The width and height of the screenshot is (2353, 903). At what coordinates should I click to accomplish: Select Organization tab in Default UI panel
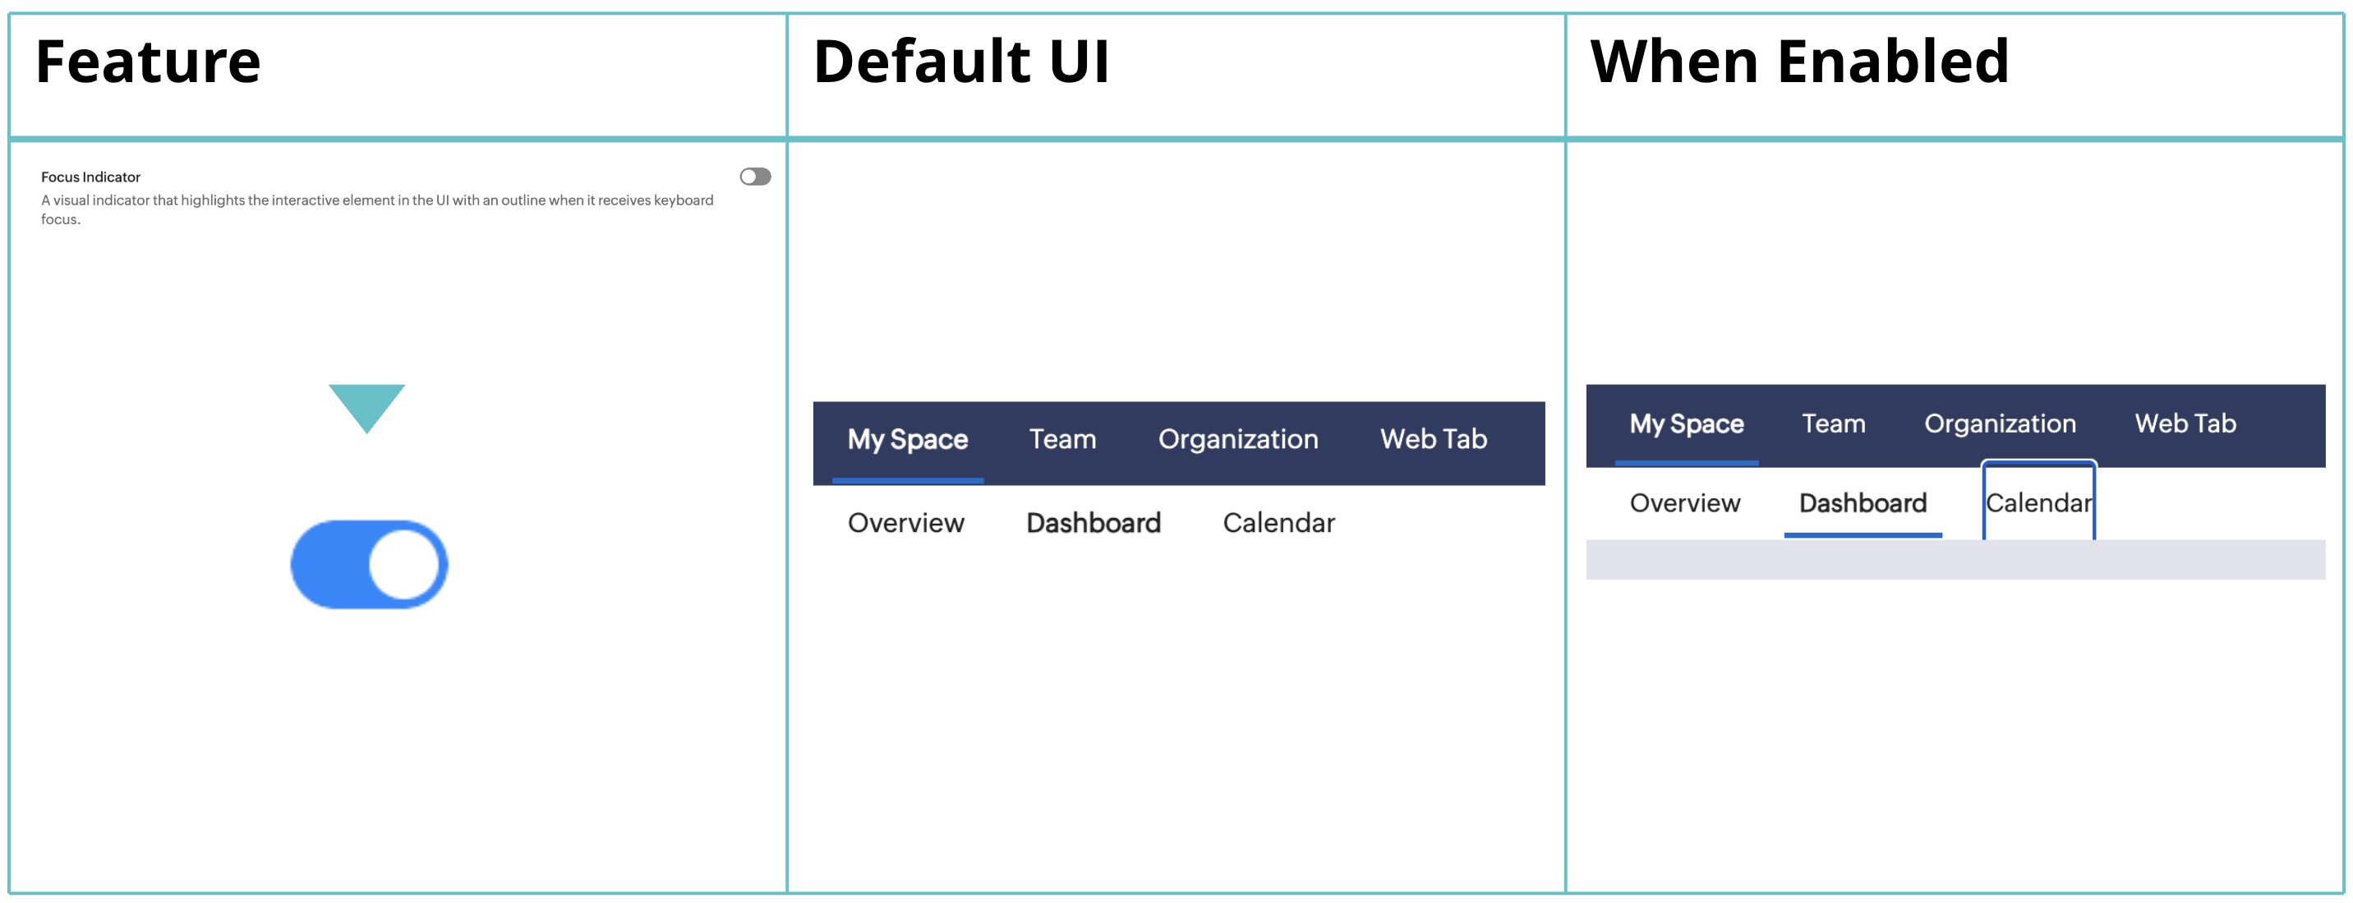point(1237,439)
